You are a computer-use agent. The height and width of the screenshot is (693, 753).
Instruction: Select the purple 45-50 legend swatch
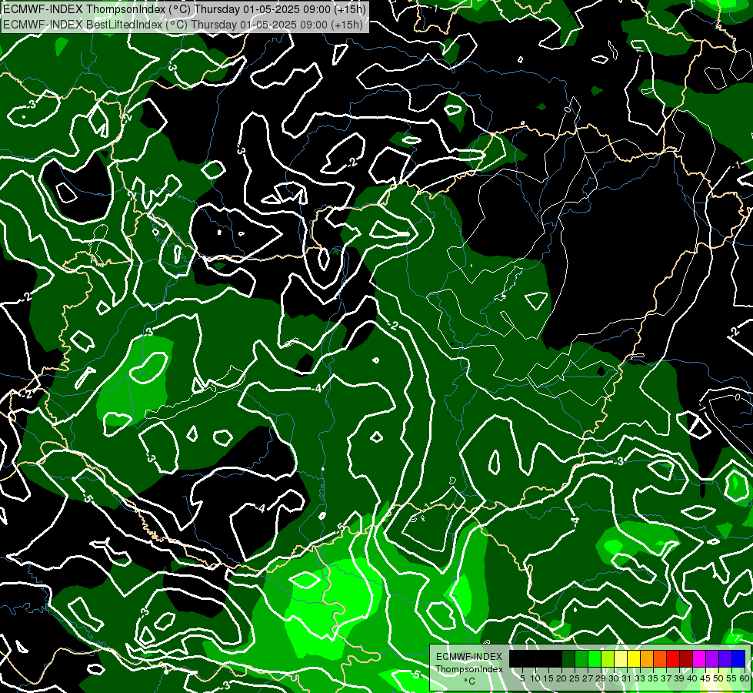coord(712,659)
